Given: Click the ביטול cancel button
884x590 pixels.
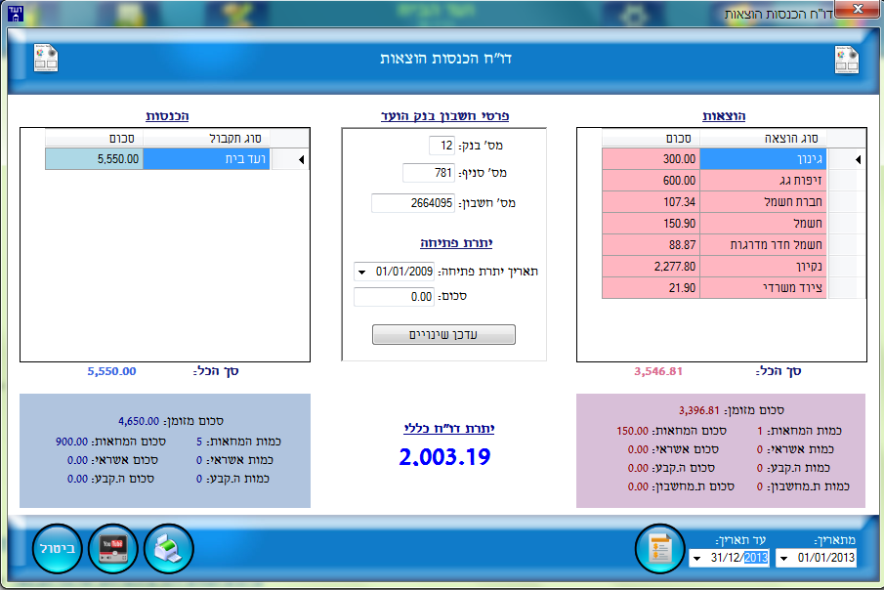Looking at the screenshot, I should coord(57,548).
